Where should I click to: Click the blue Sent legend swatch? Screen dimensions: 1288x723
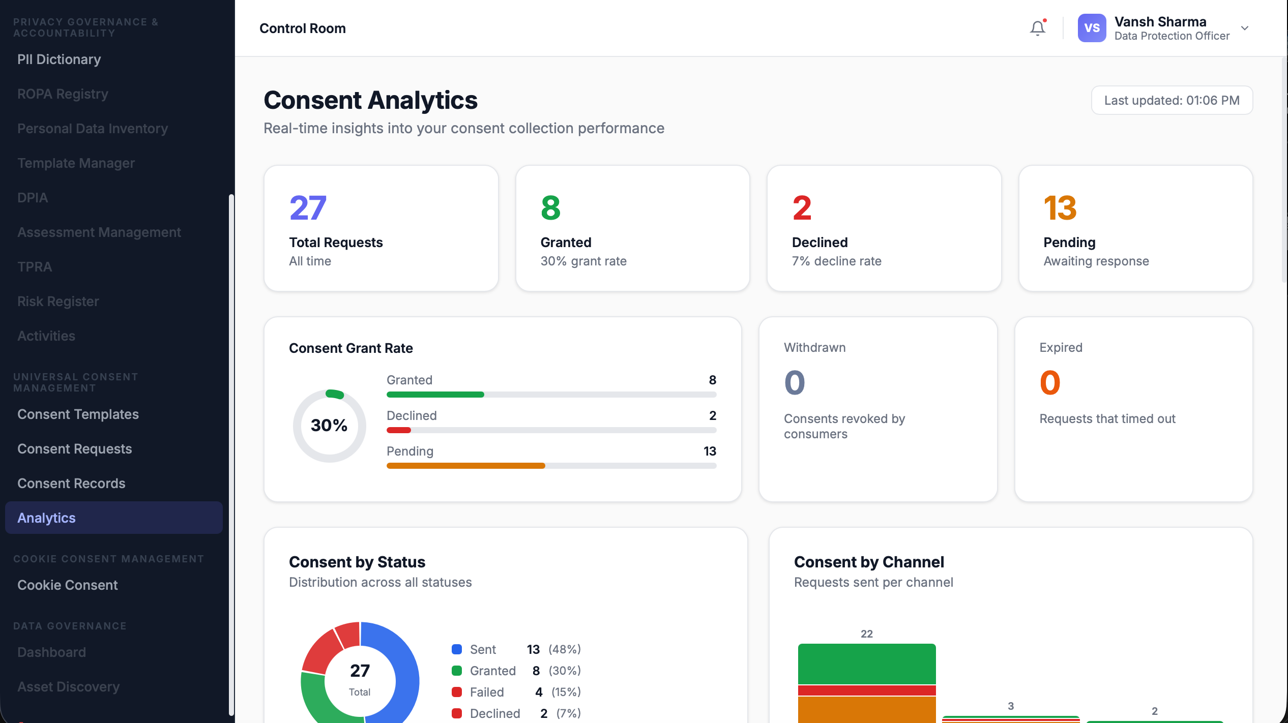pyautogui.click(x=457, y=649)
